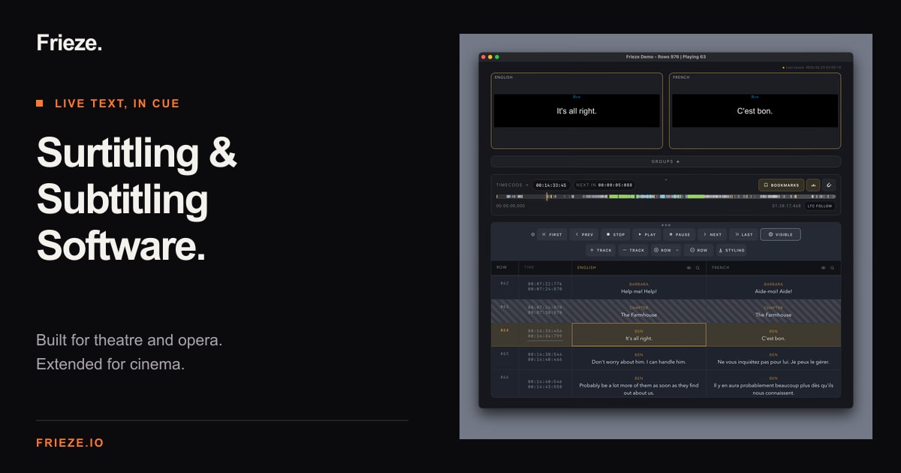
Task: Select the 'C'est bon.' table cell
Action: 773,335
